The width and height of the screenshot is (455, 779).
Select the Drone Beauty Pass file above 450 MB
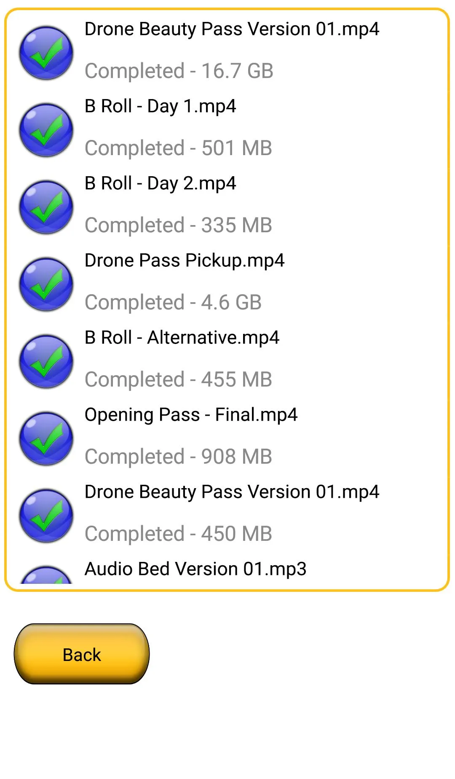(x=232, y=492)
